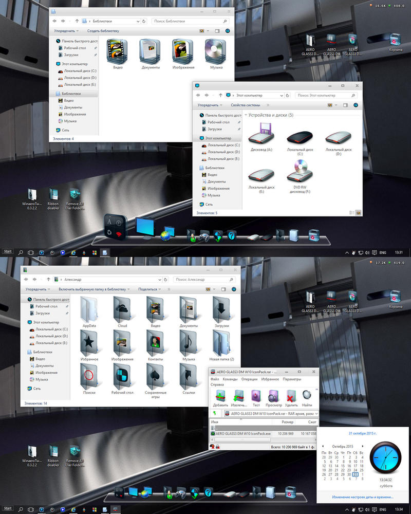The image size is (411, 514).
Task: Open the Параметры menu in WinRAR
Action: [291, 379]
